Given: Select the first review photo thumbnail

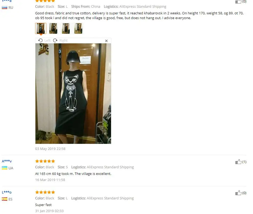Looking at the screenshot, I should click(x=41, y=28).
